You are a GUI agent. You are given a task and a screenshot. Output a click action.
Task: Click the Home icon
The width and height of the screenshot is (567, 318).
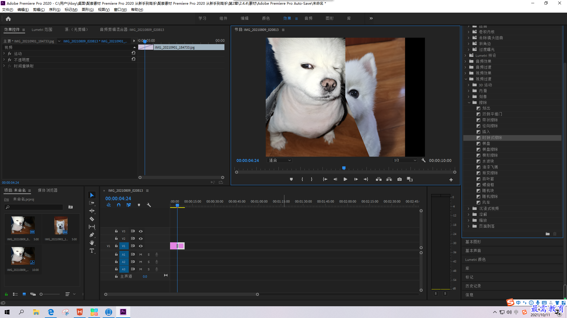pos(8,19)
